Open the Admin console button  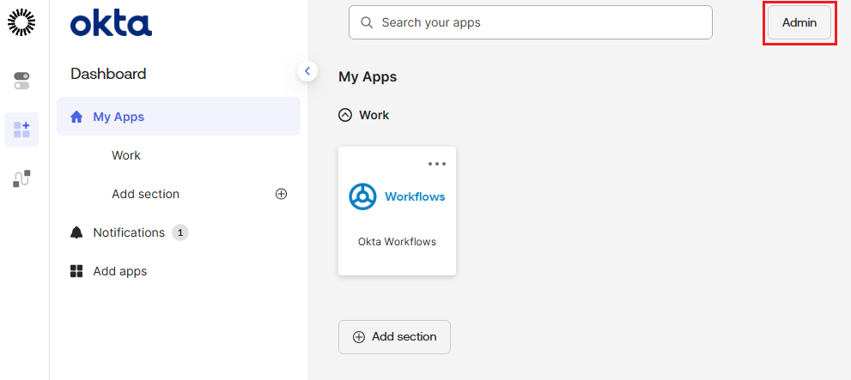799,22
